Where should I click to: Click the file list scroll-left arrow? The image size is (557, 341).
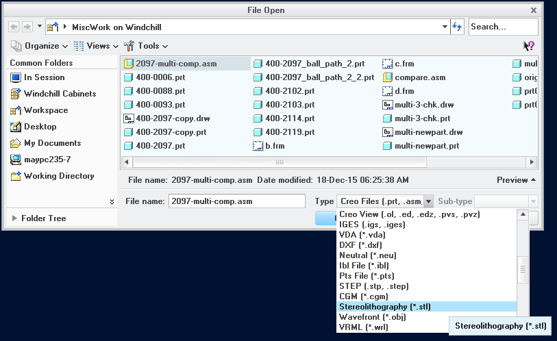click(127, 162)
